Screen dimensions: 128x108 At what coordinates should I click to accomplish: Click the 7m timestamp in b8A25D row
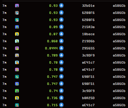[4, 98]
